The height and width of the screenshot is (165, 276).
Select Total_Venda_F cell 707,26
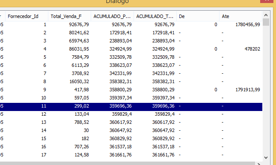pyautogui.click(x=82, y=147)
